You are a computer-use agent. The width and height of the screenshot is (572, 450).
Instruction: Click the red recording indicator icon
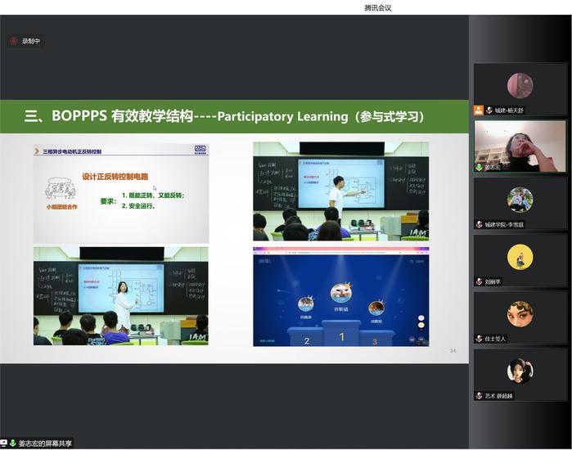[x=13, y=40]
